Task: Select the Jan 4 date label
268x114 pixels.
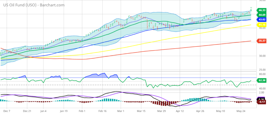Action: pos(43,111)
